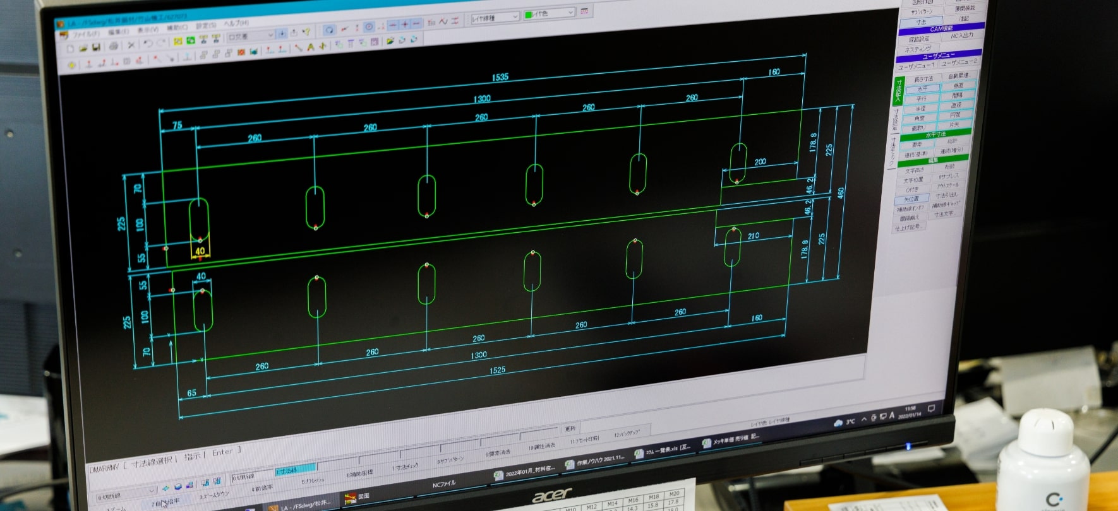Click the green layer color swatch
1118x511 pixels.
(x=529, y=15)
